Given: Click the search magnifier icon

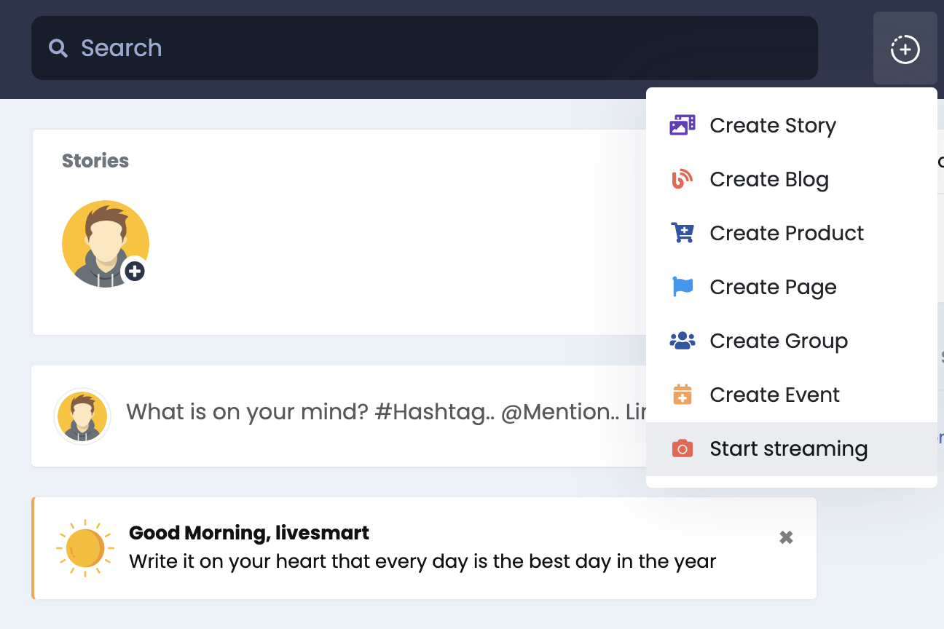Looking at the screenshot, I should pyautogui.click(x=58, y=48).
